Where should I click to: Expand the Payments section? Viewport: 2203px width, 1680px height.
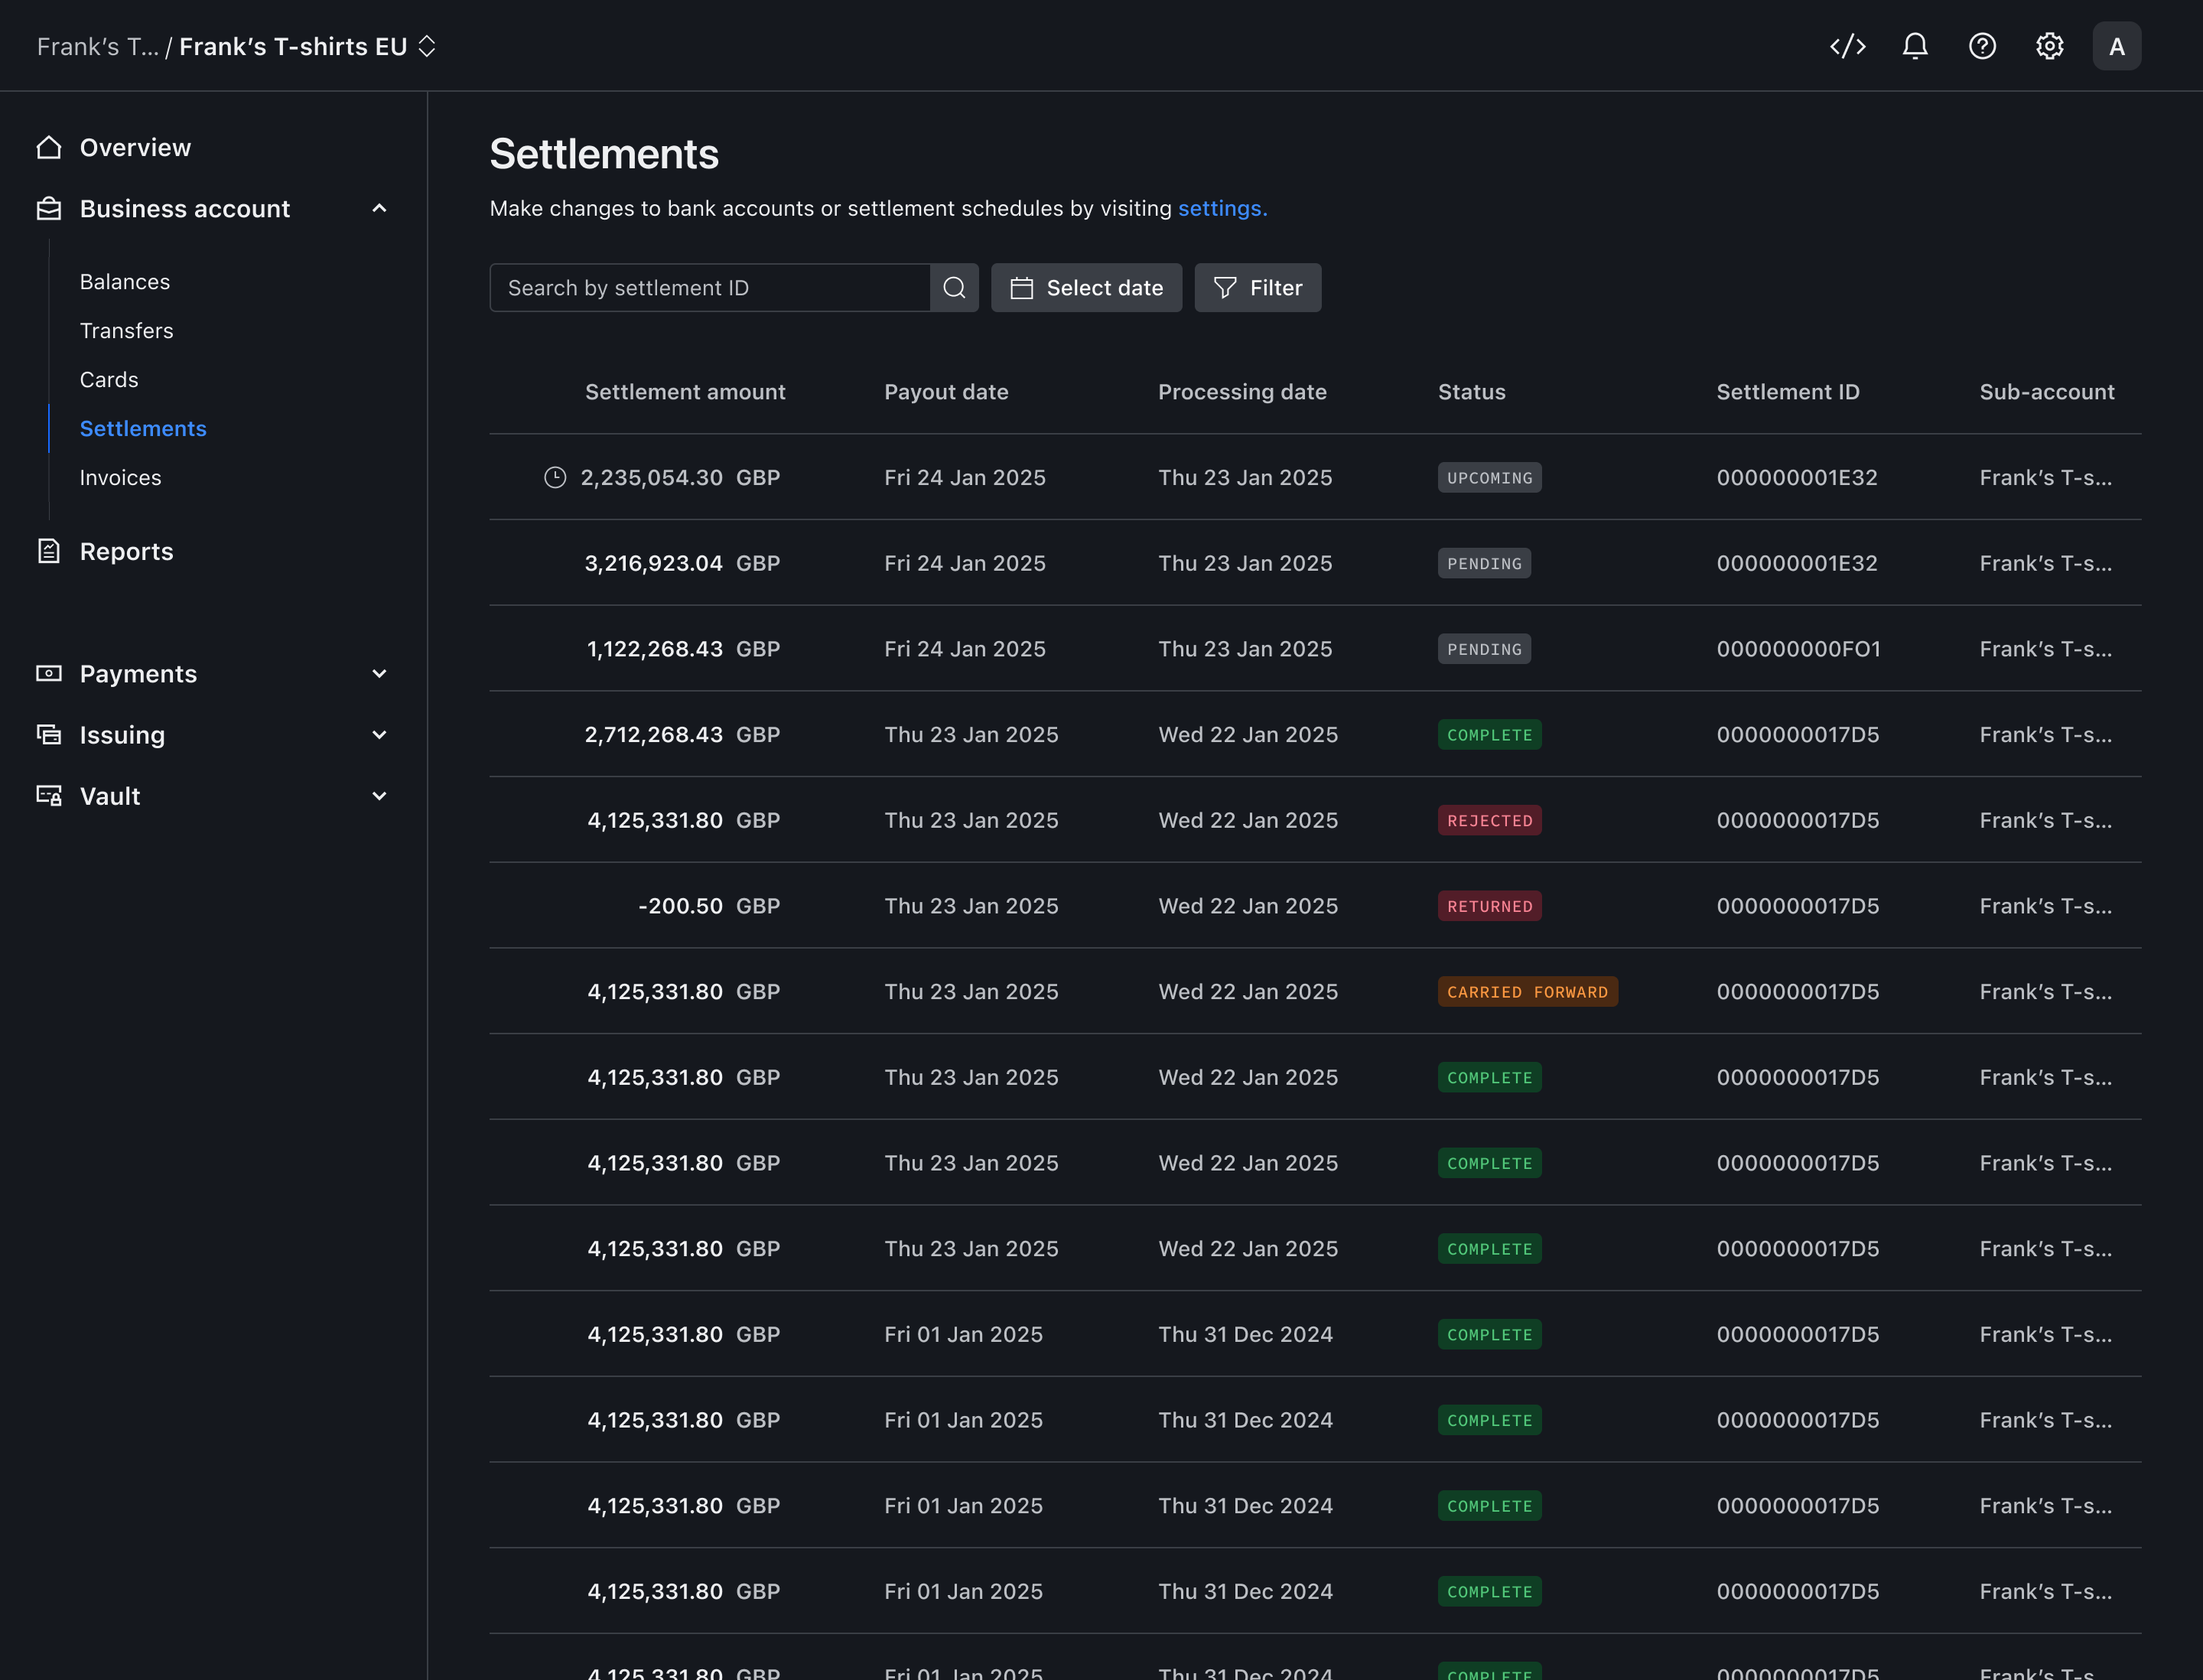379,673
